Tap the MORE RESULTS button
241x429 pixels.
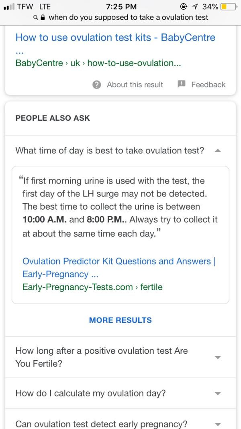coord(120,320)
